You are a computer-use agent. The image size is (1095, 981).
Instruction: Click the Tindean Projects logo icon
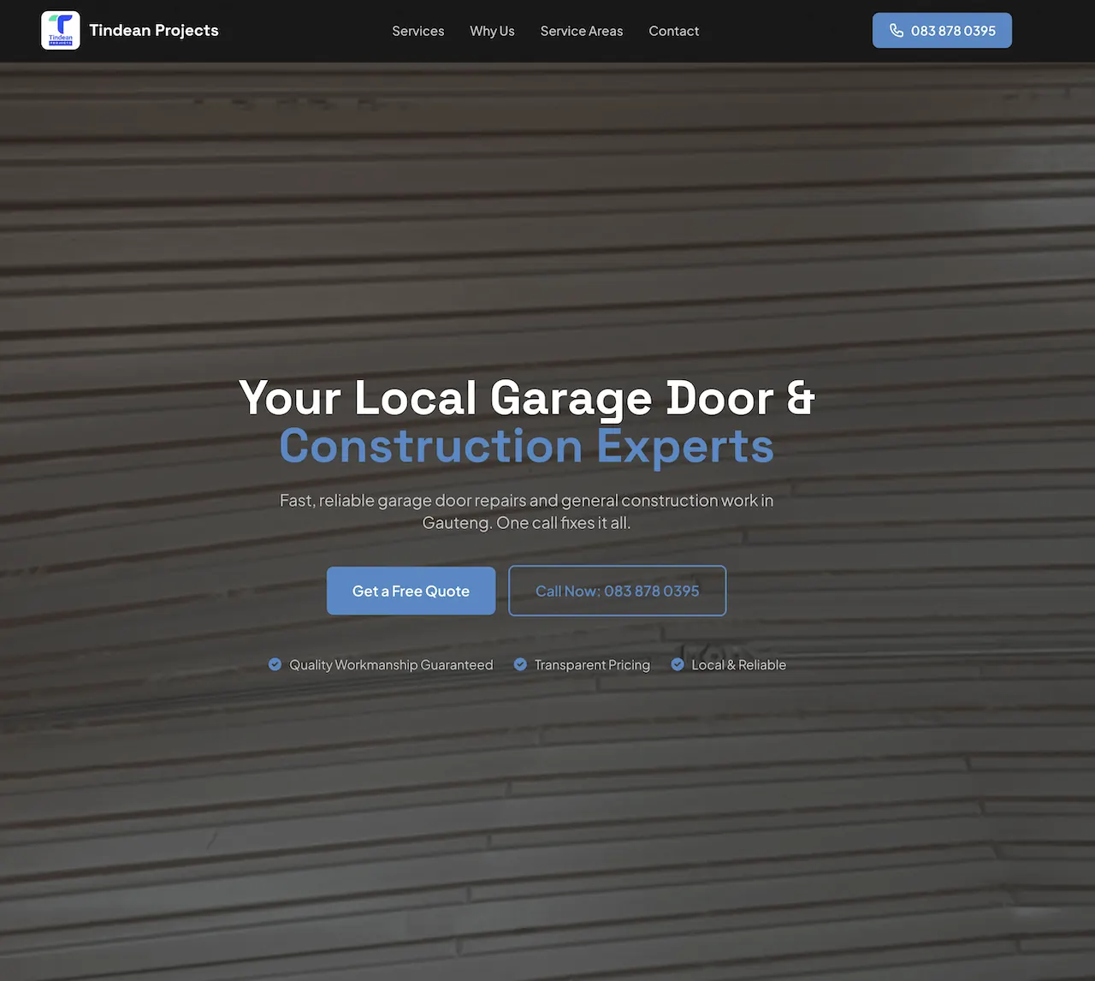[60, 30]
